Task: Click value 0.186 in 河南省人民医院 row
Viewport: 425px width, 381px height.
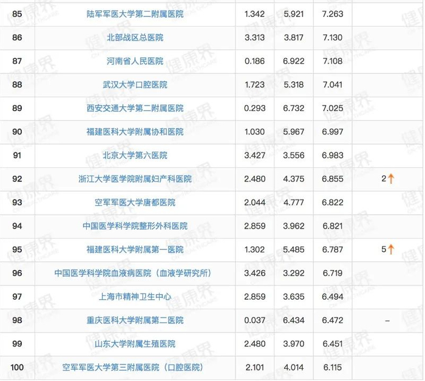Action: pyautogui.click(x=254, y=61)
